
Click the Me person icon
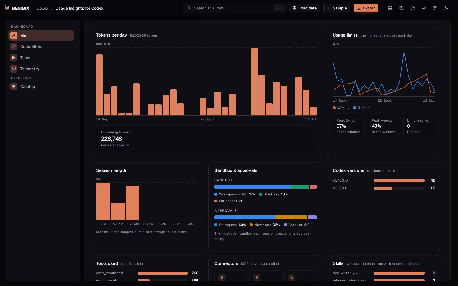click(x=14, y=35)
